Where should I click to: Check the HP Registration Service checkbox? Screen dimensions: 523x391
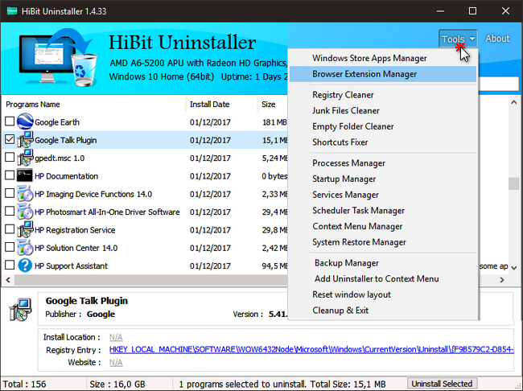(x=10, y=229)
